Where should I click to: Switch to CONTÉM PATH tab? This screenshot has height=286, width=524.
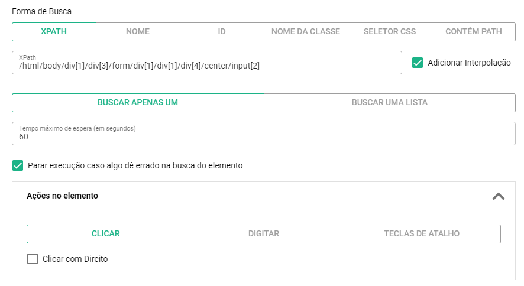474,32
